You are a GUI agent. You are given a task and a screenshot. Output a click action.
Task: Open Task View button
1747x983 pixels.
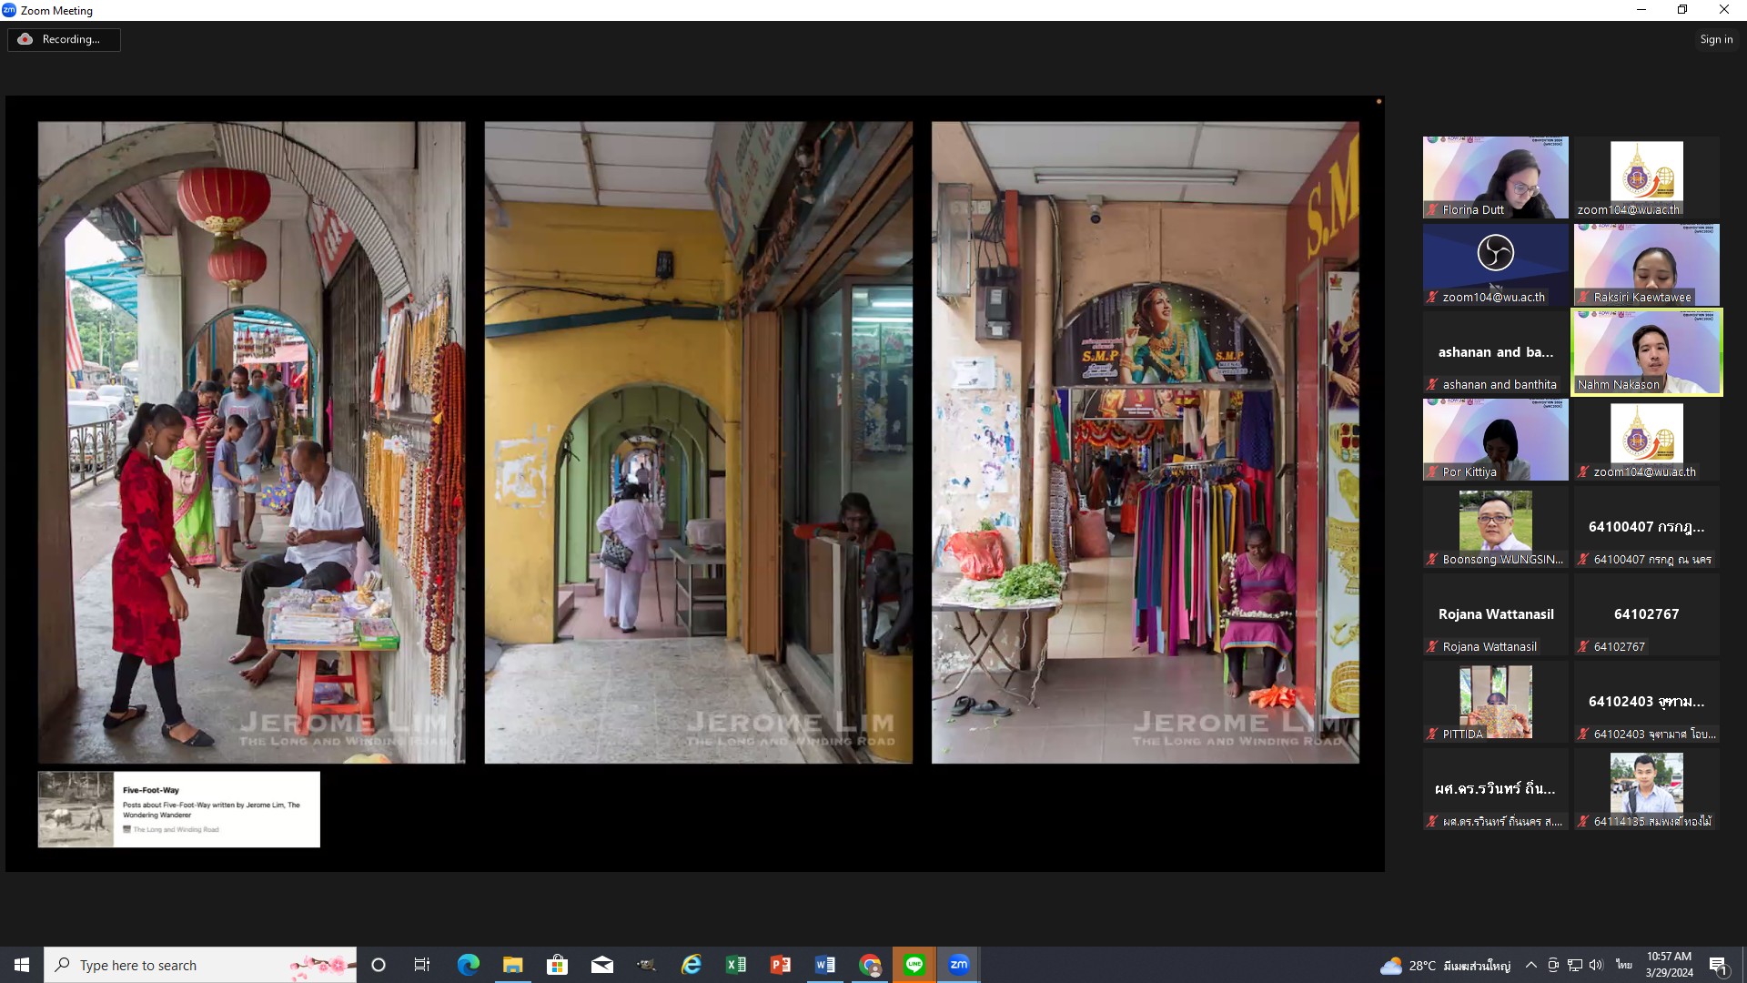click(x=422, y=965)
